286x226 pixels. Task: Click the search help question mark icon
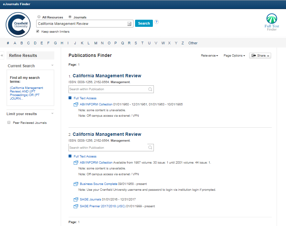[x=156, y=22]
